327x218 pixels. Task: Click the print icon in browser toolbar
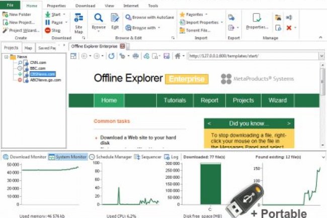click(135, 56)
